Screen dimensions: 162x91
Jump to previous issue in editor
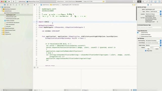(133, 5)
